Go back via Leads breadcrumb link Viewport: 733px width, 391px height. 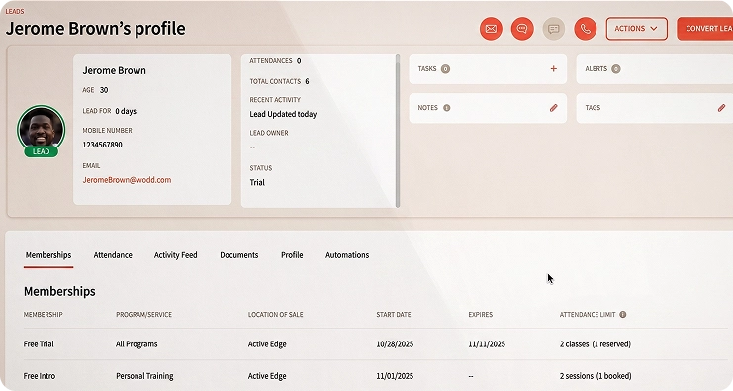[15, 11]
